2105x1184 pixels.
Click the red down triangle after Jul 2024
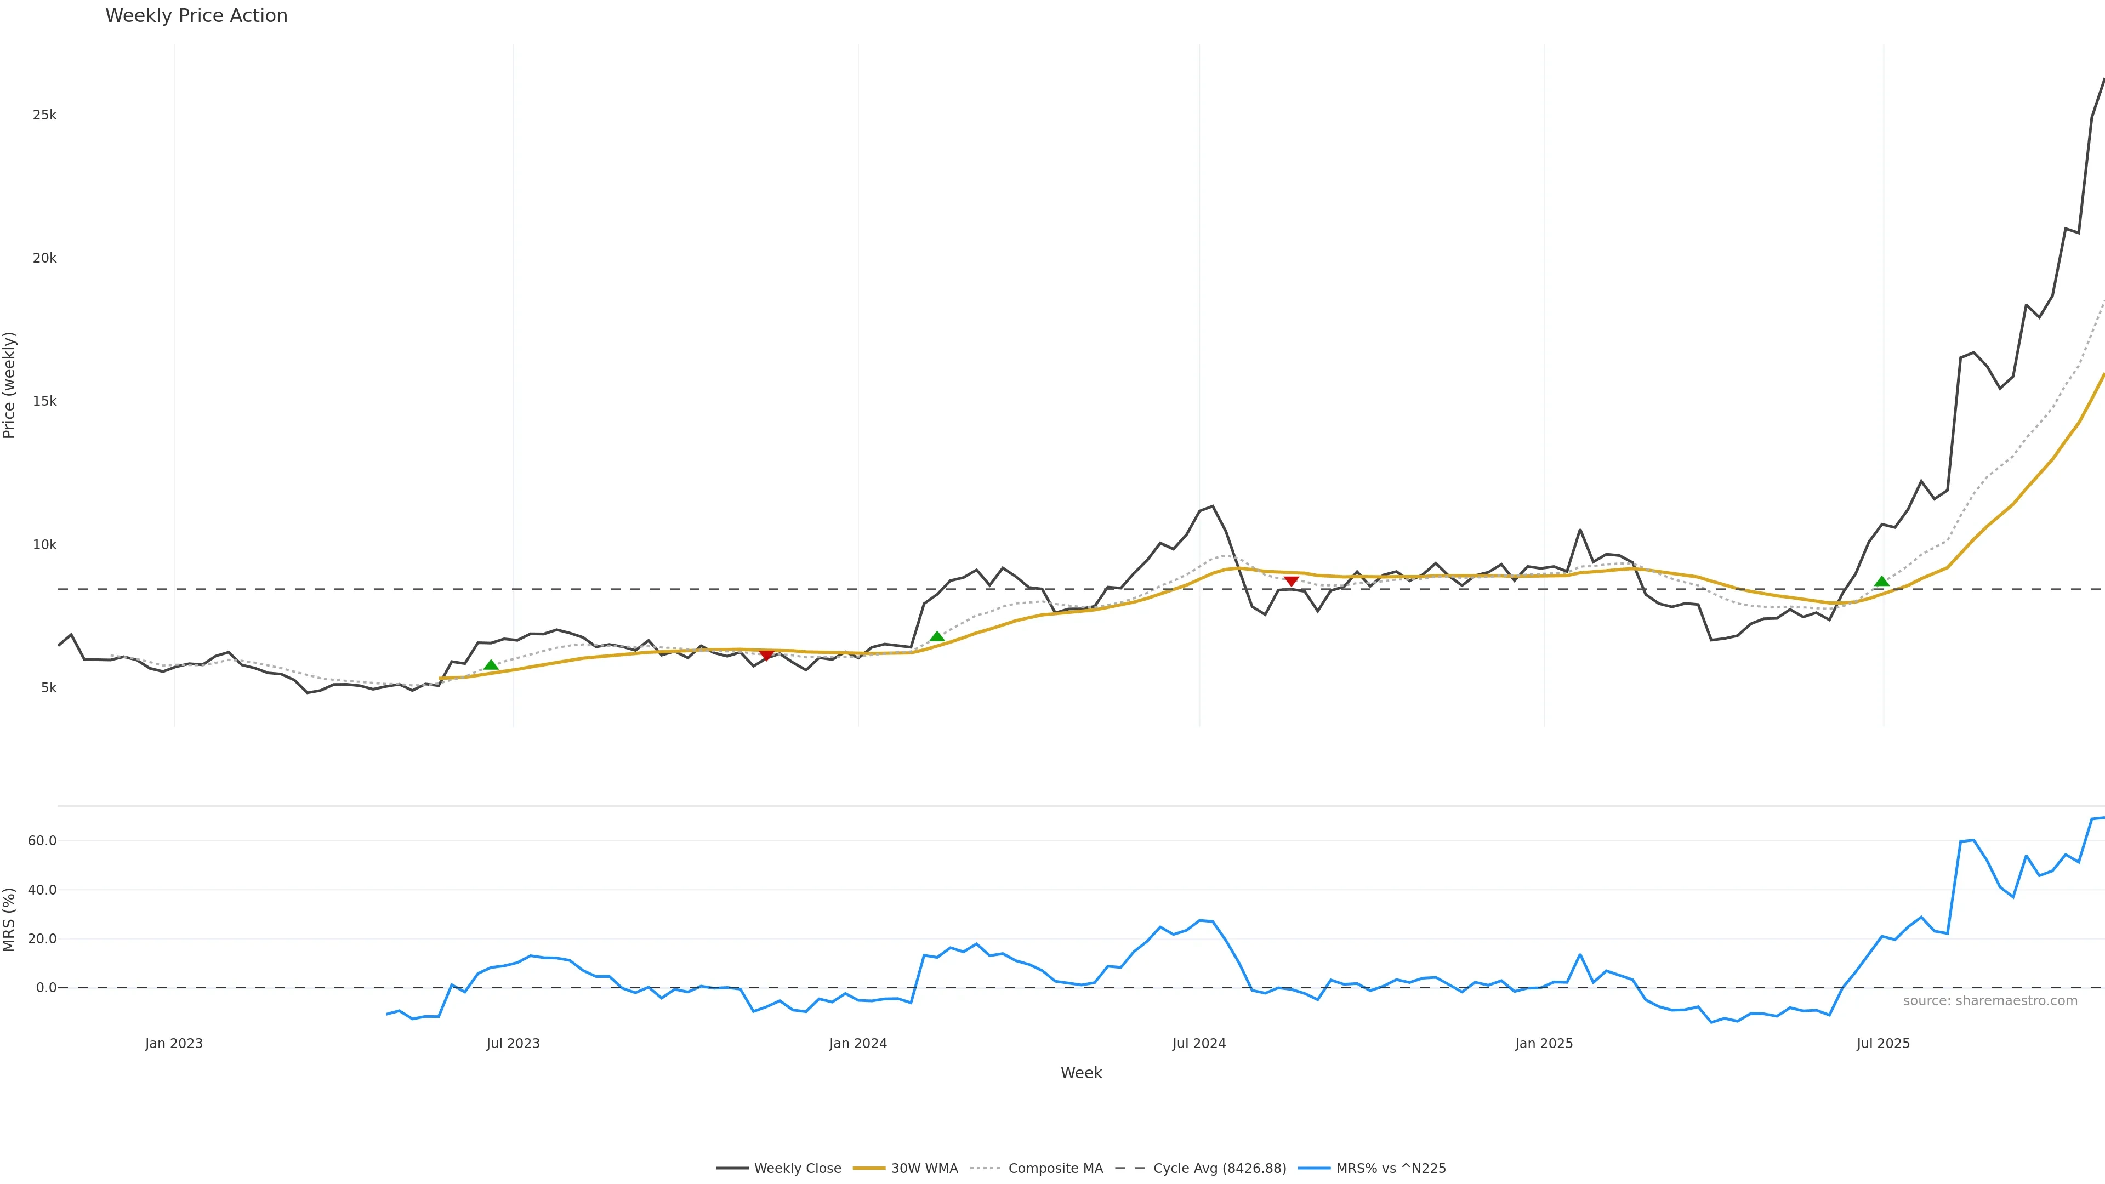click(1291, 581)
